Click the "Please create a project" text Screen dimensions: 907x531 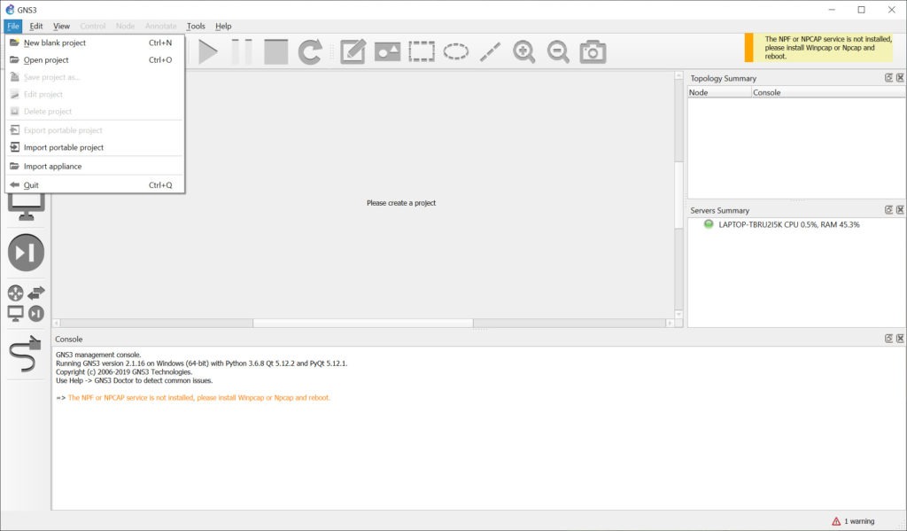(x=401, y=203)
